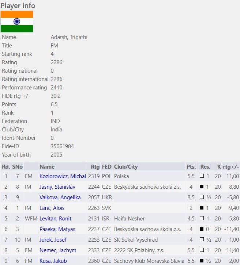Click black piece icon in Lanc row

click(x=202, y=208)
